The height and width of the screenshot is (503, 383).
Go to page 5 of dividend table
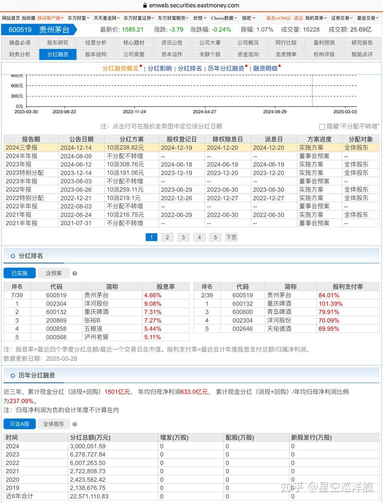(215, 237)
